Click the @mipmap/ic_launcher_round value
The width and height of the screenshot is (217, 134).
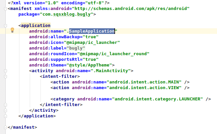112,54
